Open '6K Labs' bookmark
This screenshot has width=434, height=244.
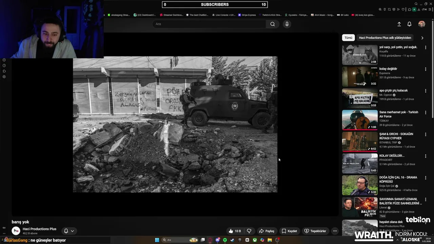tap(343, 15)
